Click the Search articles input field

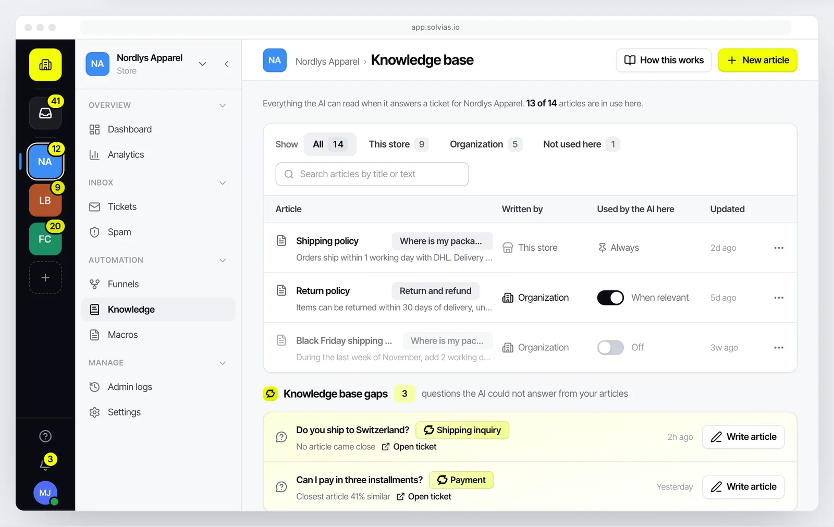click(372, 174)
